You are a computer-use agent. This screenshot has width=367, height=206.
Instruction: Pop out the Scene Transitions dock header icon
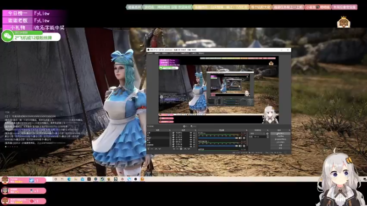point(267,130)
